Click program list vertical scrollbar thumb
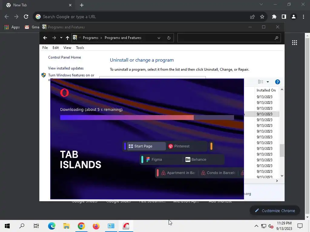Screen dimensions: 310x232 282,150
